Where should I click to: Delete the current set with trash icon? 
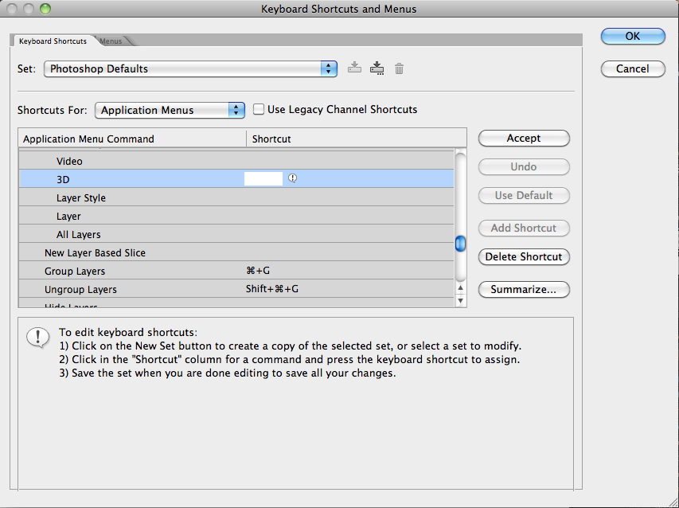coord(400,69)
